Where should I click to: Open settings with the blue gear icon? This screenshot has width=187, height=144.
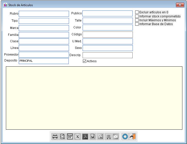[x=125, y=137]
